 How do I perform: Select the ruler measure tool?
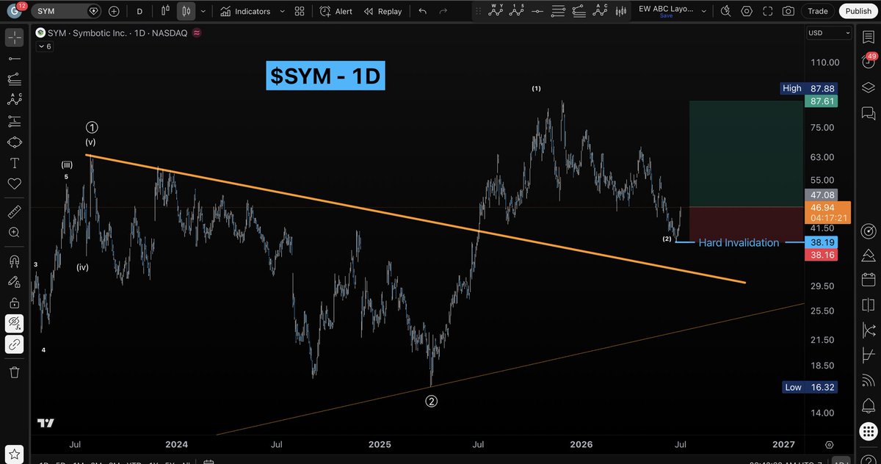point(15,211)
